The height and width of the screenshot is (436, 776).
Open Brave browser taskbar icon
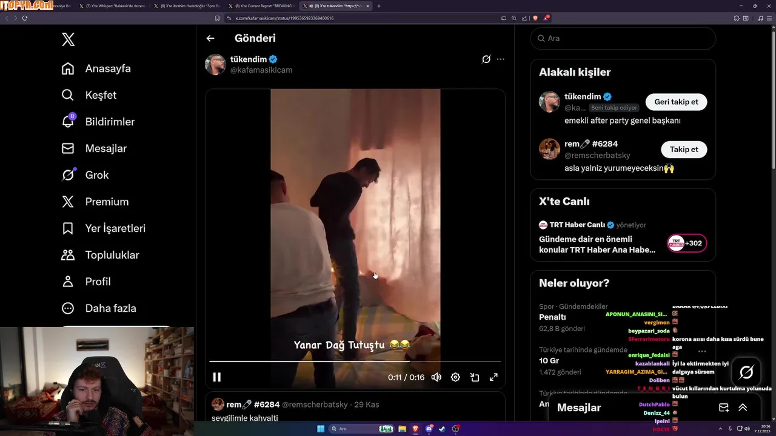[x=415, y=429]
